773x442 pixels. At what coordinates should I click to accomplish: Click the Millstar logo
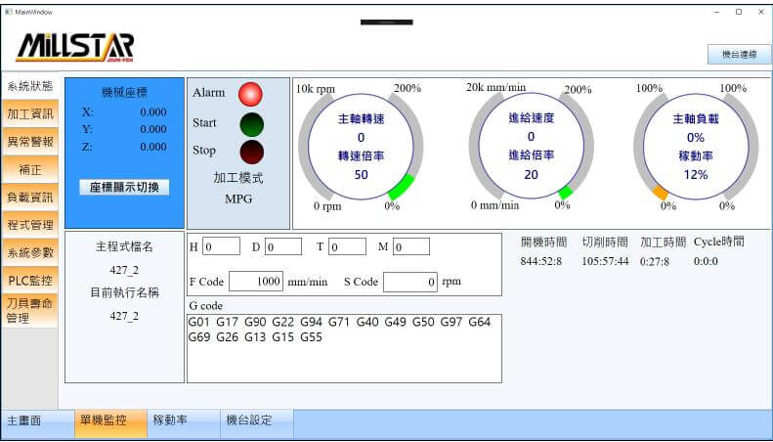(75, 46)
